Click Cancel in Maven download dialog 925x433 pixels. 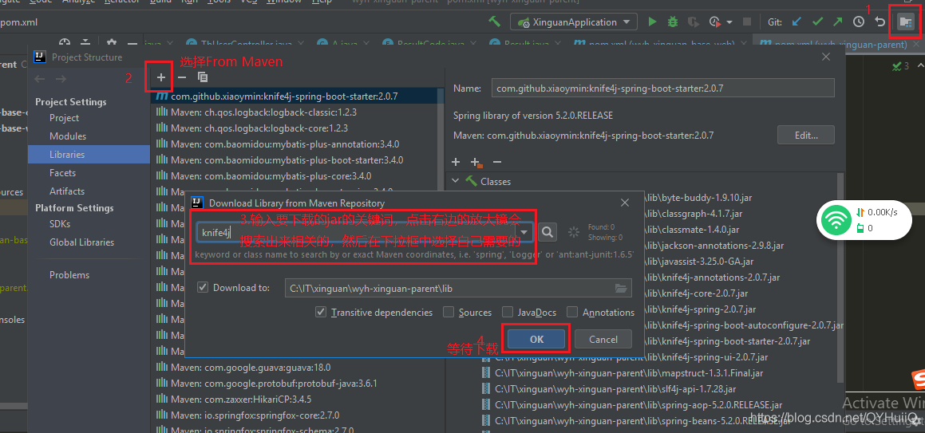click(x=603, y=339)
